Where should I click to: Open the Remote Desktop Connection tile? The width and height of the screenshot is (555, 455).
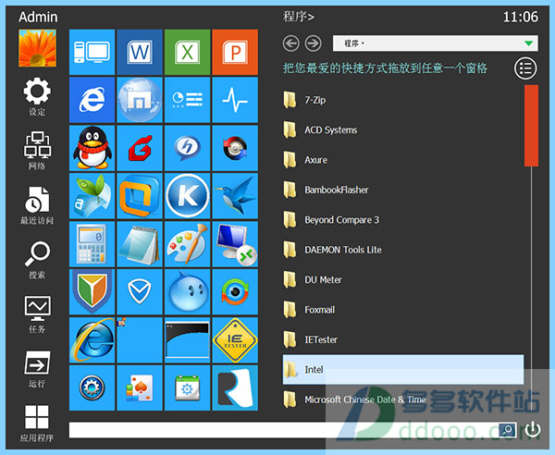point(235,244)
